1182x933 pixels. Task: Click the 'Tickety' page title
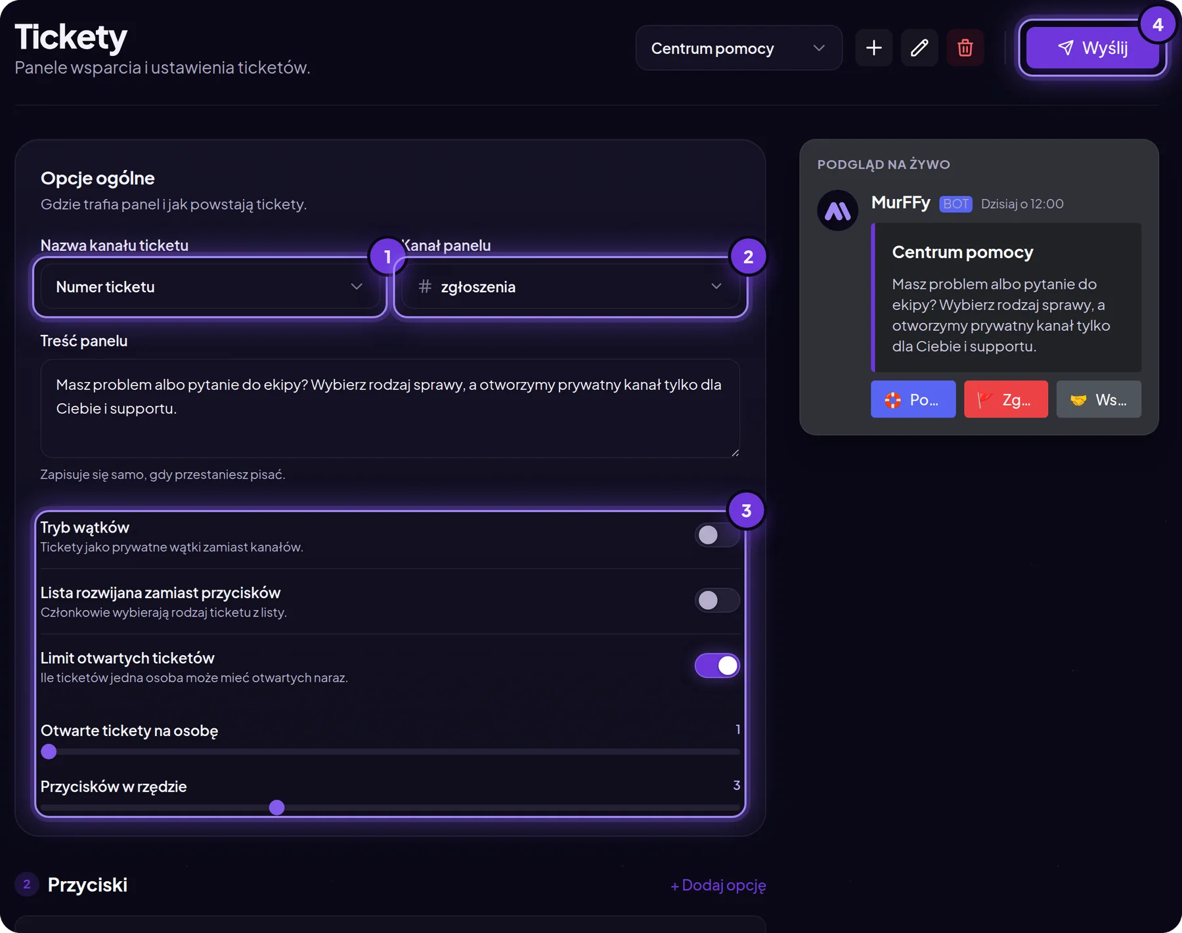point(71,37)
